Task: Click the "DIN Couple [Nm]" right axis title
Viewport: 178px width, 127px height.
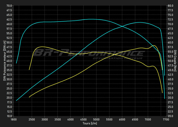Action: click(x=175, y=61)
